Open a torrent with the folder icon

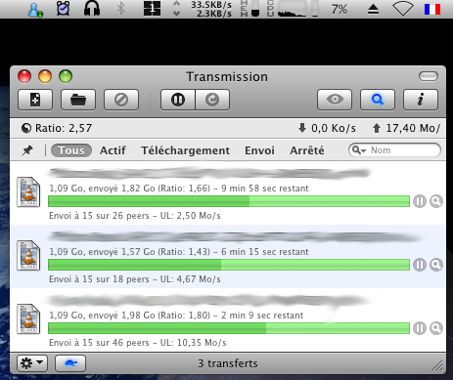coord(78,100)
